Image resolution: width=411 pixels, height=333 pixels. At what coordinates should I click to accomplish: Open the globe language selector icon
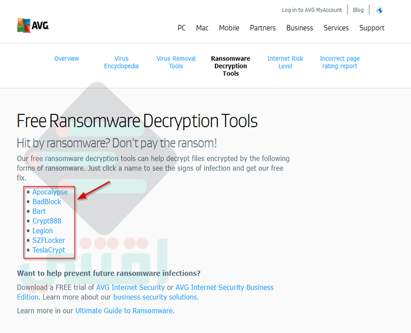pyautogui.click(x=379, y=10)
